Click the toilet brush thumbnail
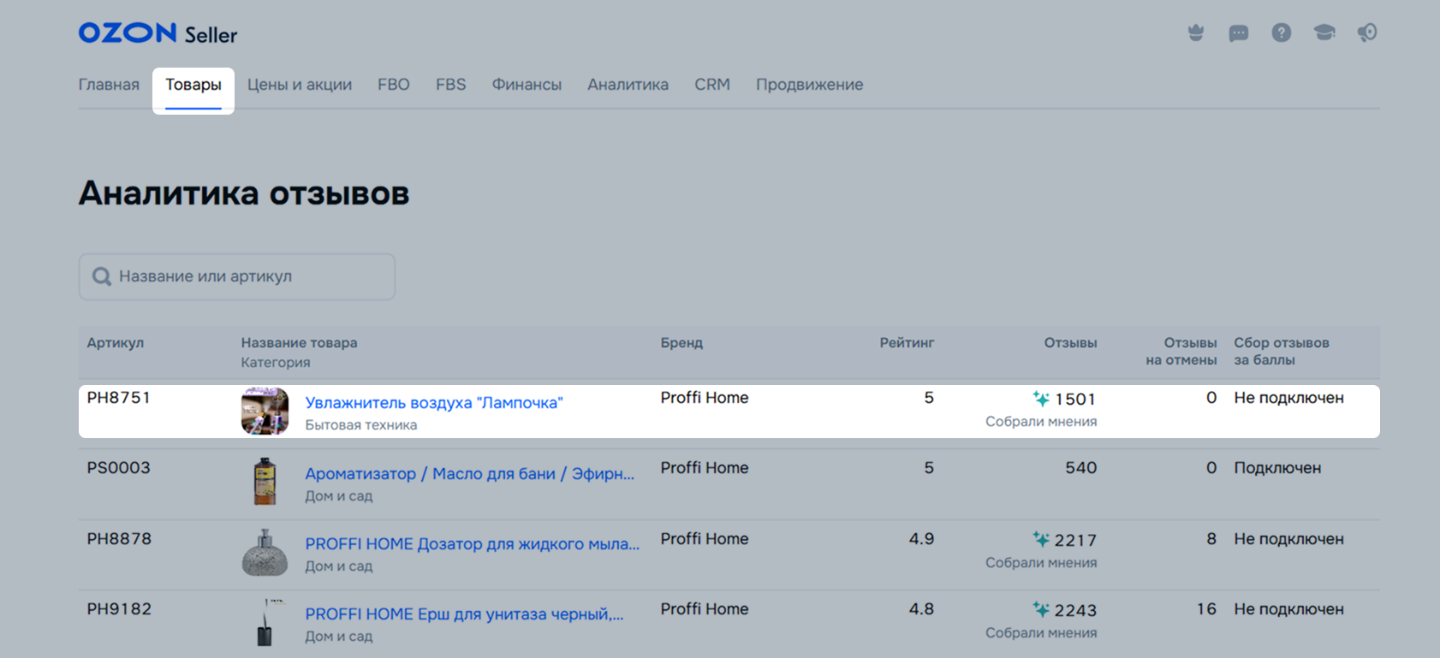 click(265, 622)
